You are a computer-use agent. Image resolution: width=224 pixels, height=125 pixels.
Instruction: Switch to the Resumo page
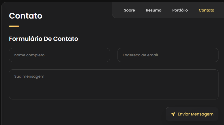[x=153, y=10]
